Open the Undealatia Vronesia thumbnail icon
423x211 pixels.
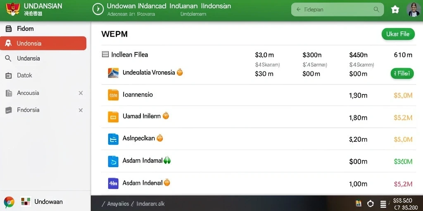pyautogui.click(x=113, y=73)
